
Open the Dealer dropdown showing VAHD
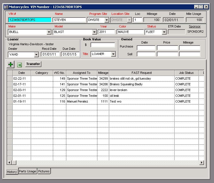pyautogui.click(x=36, y=54)
